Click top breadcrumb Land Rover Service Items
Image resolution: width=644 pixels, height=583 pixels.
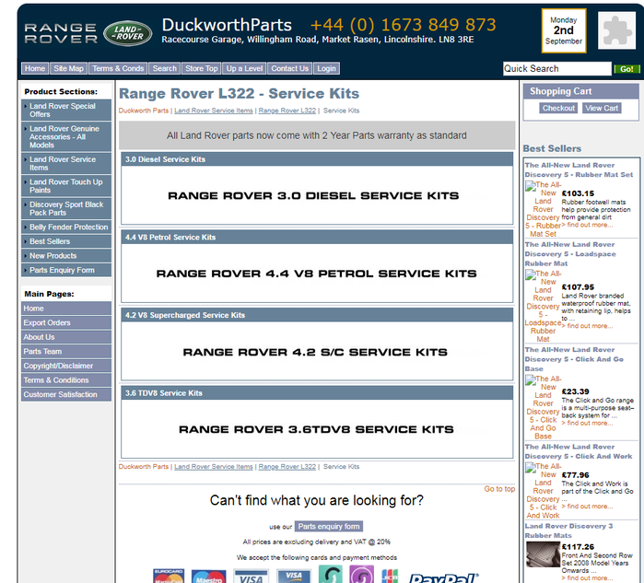[x=214, y=111]
